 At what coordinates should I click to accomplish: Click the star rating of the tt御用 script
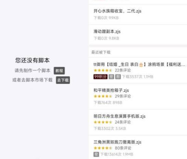point(103,70)
